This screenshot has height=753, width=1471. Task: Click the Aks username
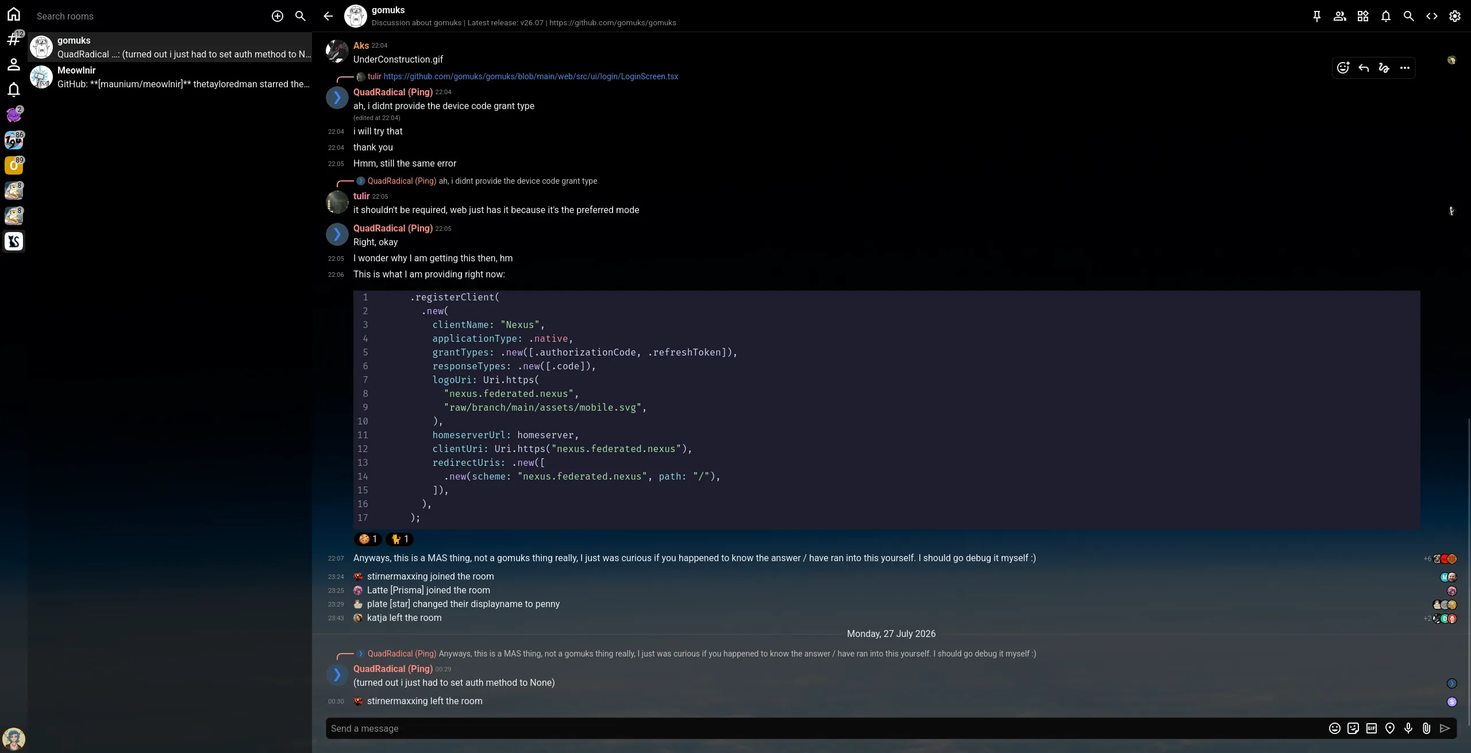click(361, 45)
